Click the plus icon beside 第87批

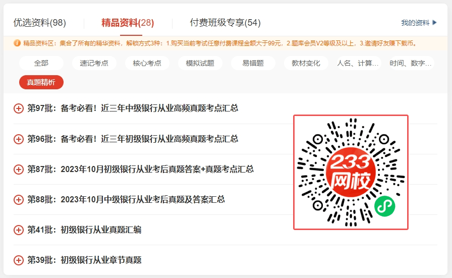click(x=19, y=169)
